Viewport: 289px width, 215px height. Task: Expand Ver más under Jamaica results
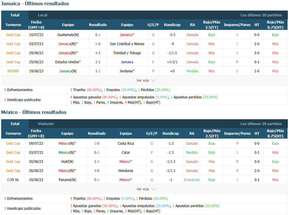pos(146,81)
